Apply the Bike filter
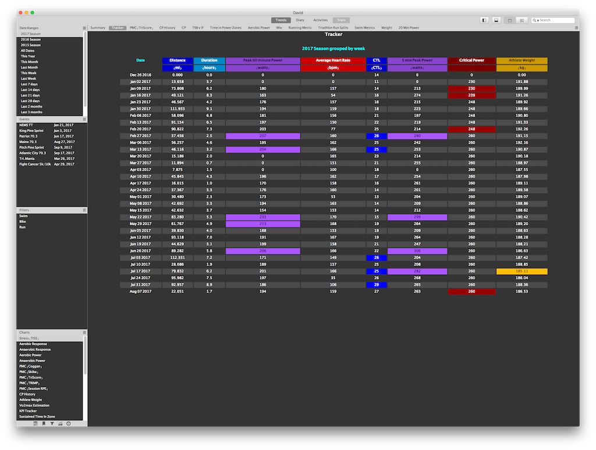596x450 pixels. coord(23,222)
